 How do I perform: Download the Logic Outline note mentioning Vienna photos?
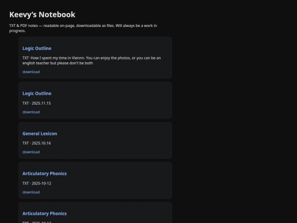[x=31, y=72]
